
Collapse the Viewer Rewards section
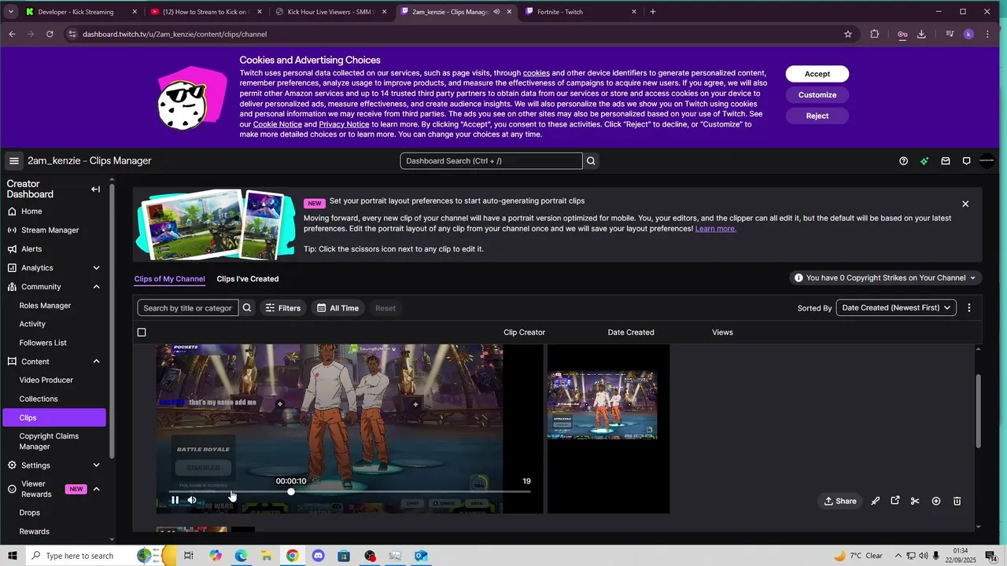pos(96,489)
